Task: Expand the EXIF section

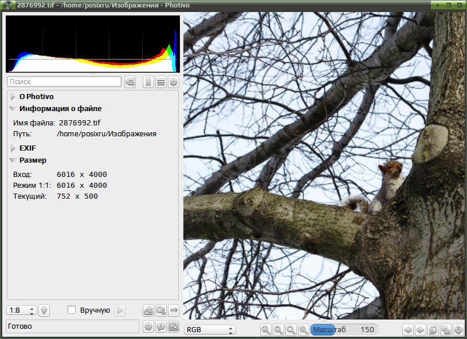Action: click(x=13, y=148)
